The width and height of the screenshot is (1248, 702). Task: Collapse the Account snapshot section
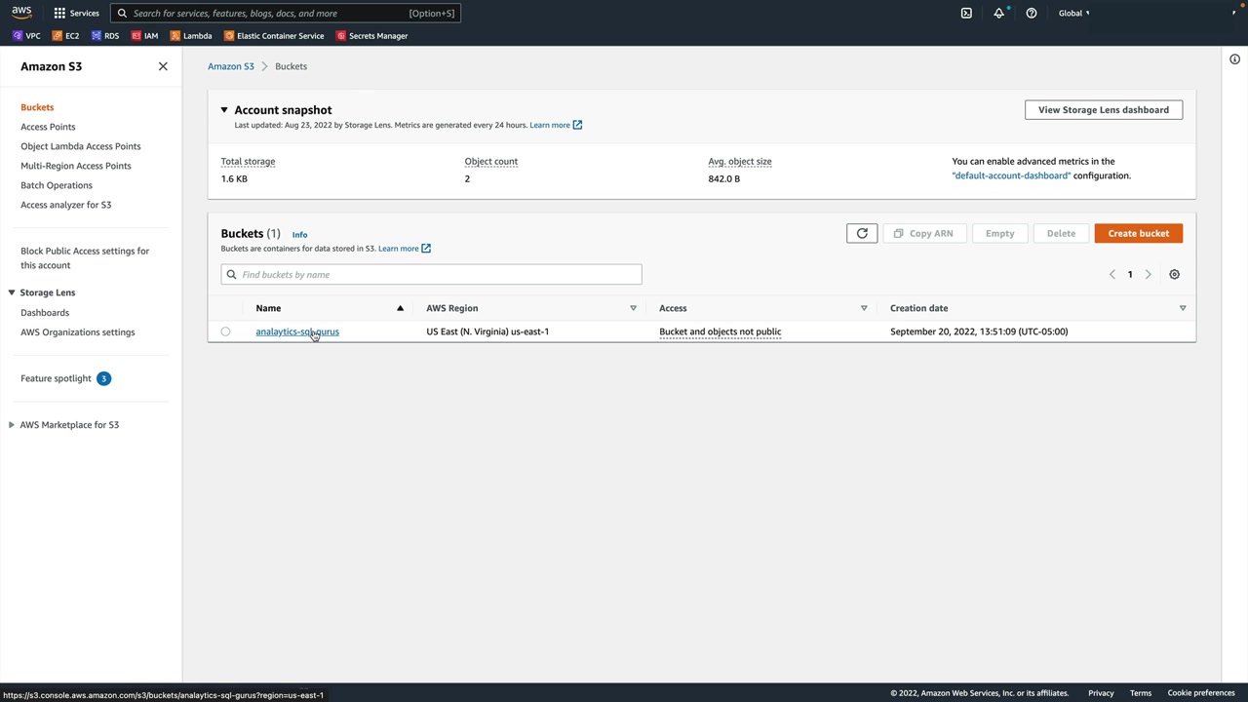click(223, 110)
